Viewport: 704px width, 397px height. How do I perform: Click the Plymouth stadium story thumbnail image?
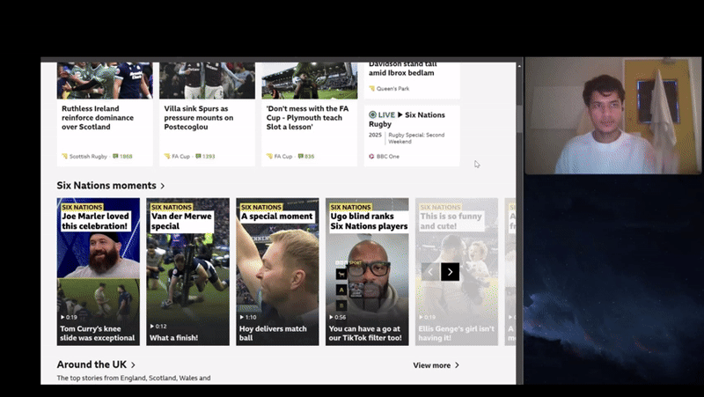click(x=310, y=80)
